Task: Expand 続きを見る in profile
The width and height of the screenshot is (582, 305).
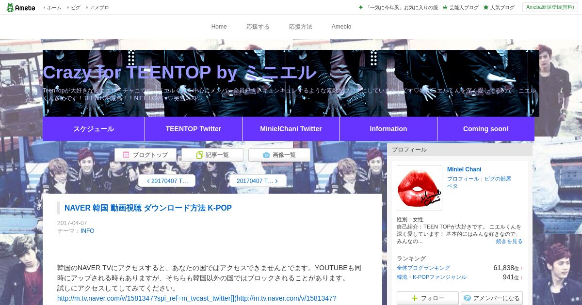Action: [509, 241]
